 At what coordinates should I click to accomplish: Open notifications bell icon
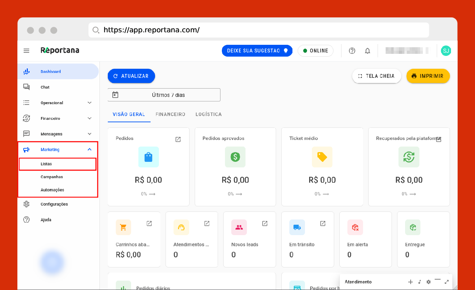click(x=368, y=51)
